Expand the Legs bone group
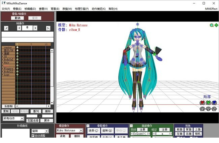219x143 pixels. click(3, 75)
